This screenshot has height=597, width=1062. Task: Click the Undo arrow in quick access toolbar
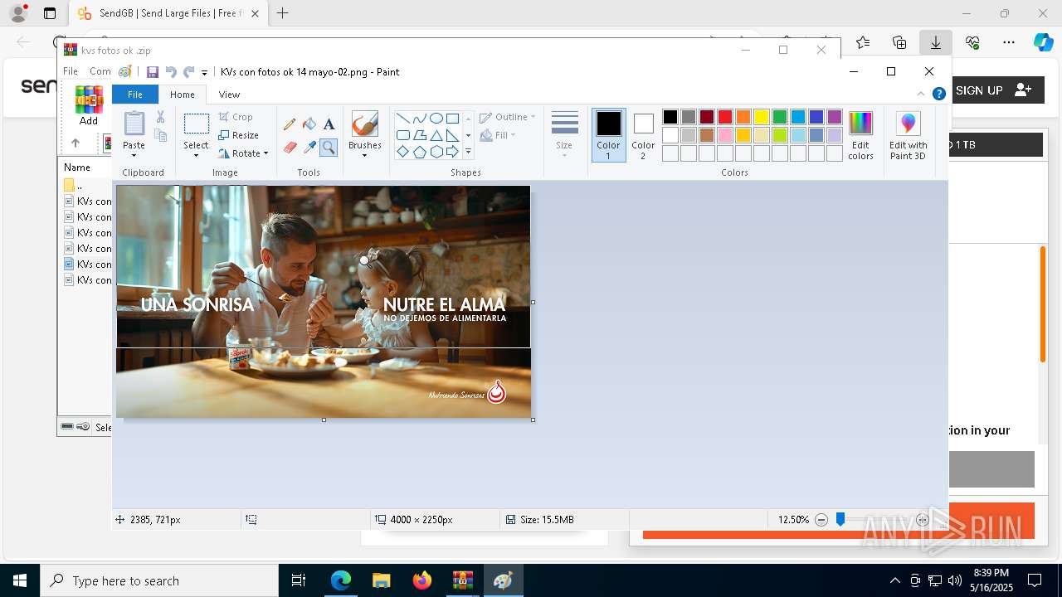[171, 72]
